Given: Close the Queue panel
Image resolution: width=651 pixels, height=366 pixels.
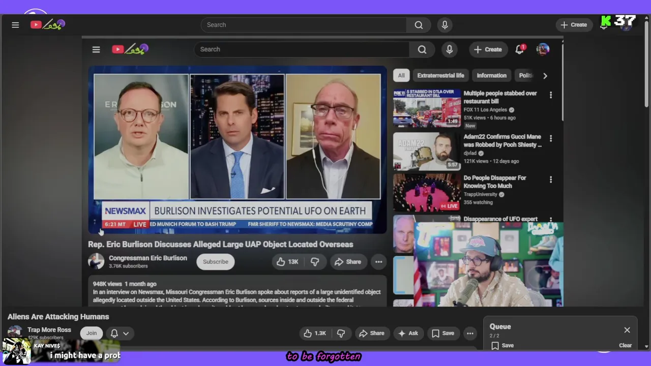Looking at the screenshot, I should 627,330.
